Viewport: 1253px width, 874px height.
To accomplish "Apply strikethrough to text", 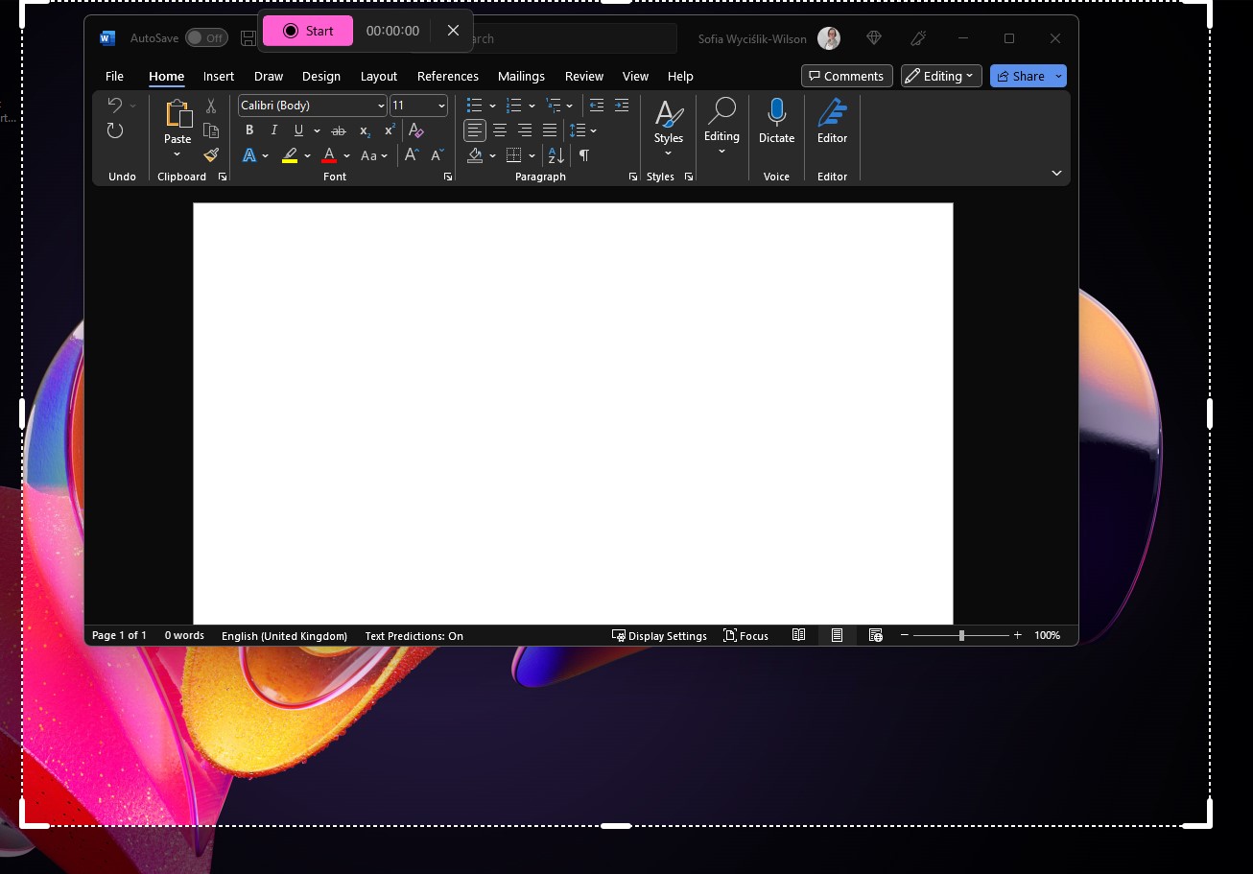I will tap(338, 130).
